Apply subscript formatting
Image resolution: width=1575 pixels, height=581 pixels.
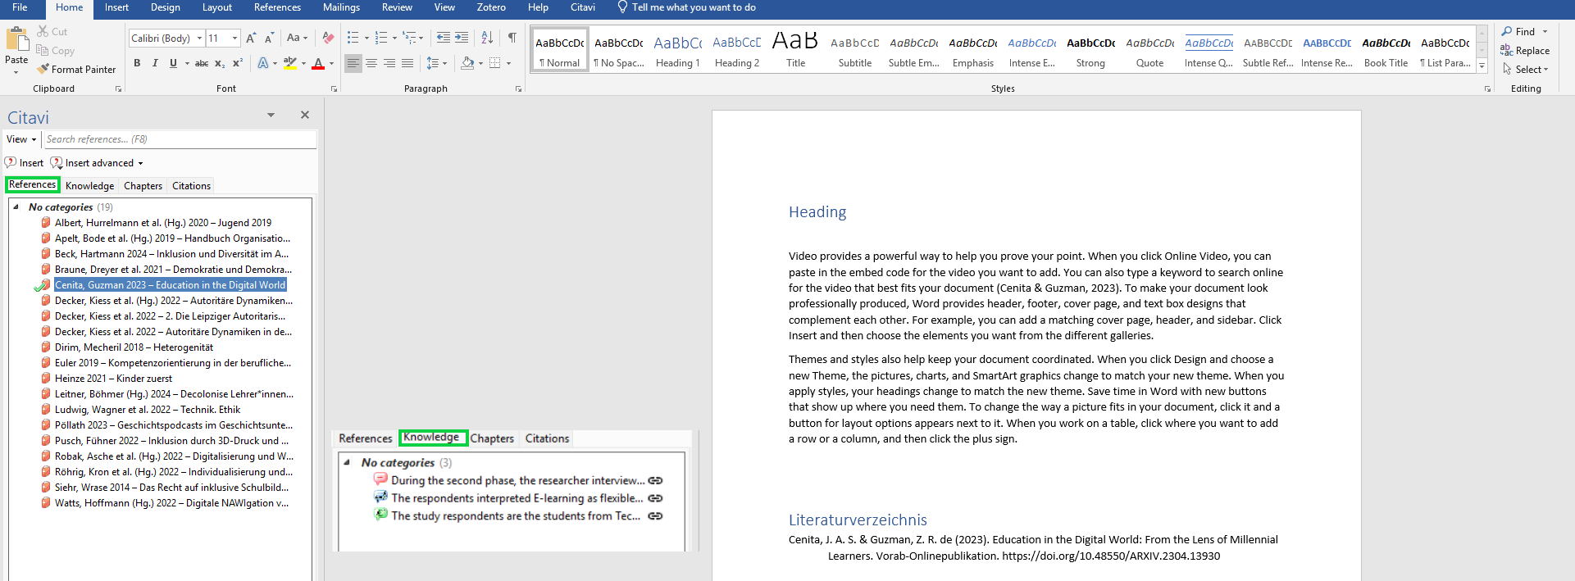coord(220,63)
